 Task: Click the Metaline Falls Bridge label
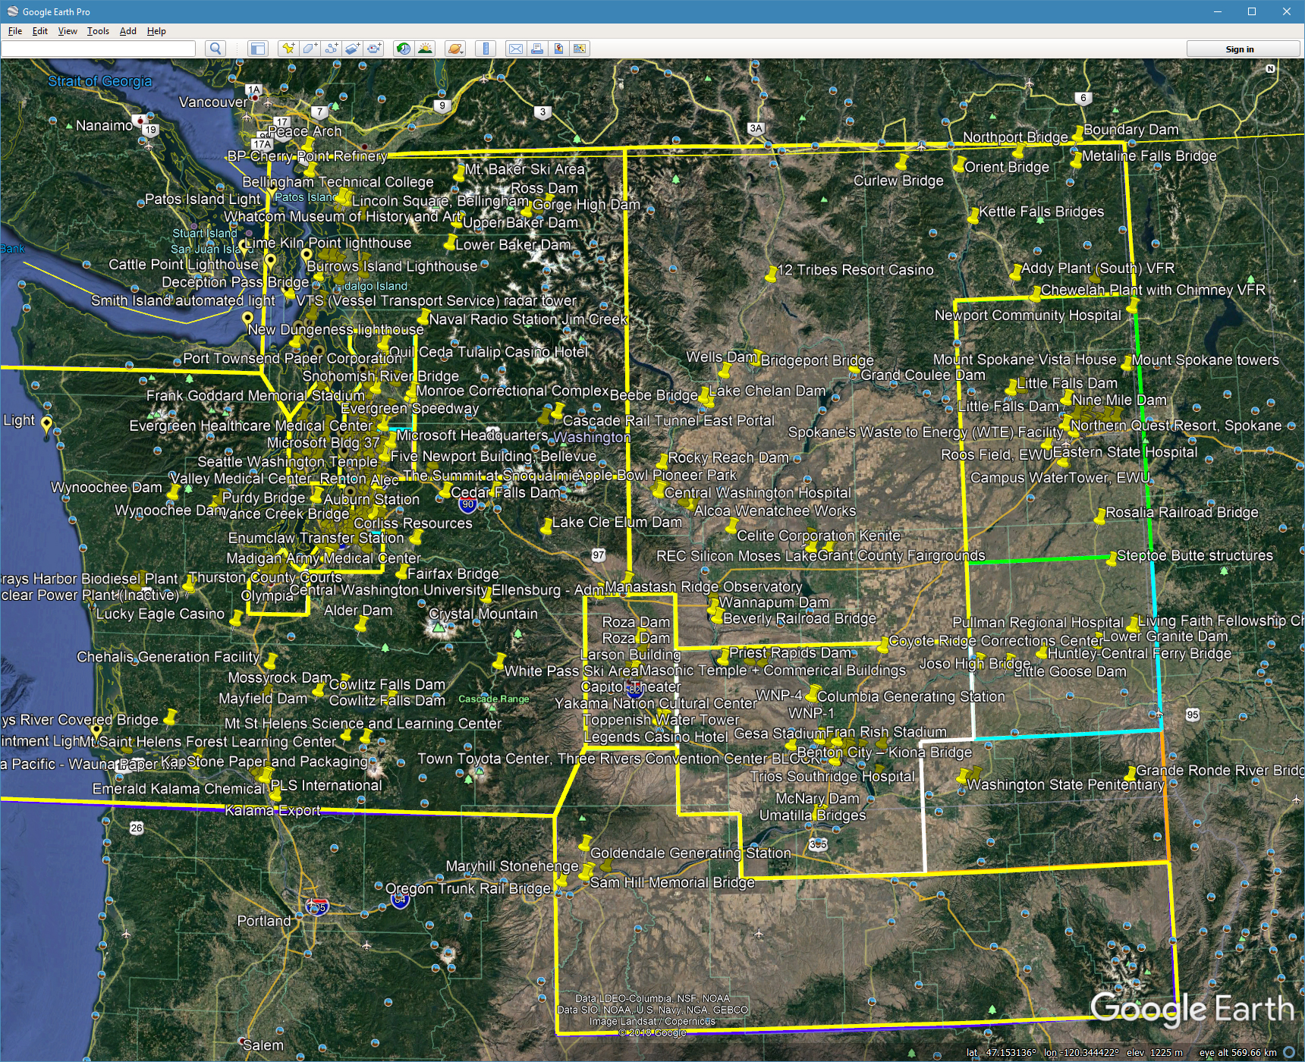pyautogui.click(x=1149, y=156)
